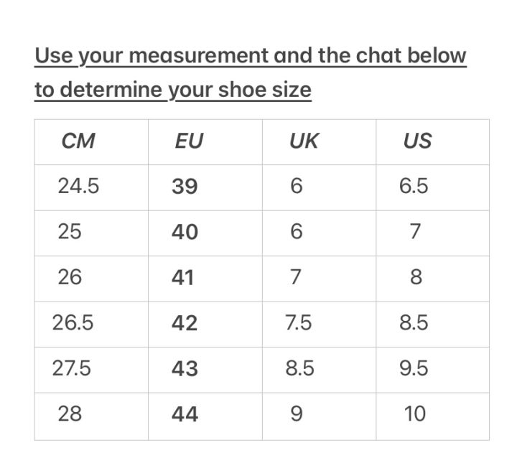
Task: Click the US 9.5 size cell
Action: coord(414,368)
